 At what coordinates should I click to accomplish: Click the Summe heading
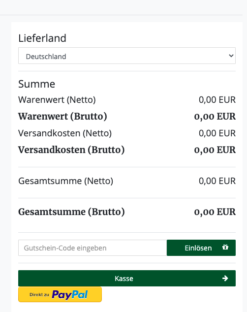[x=36, y=84]
